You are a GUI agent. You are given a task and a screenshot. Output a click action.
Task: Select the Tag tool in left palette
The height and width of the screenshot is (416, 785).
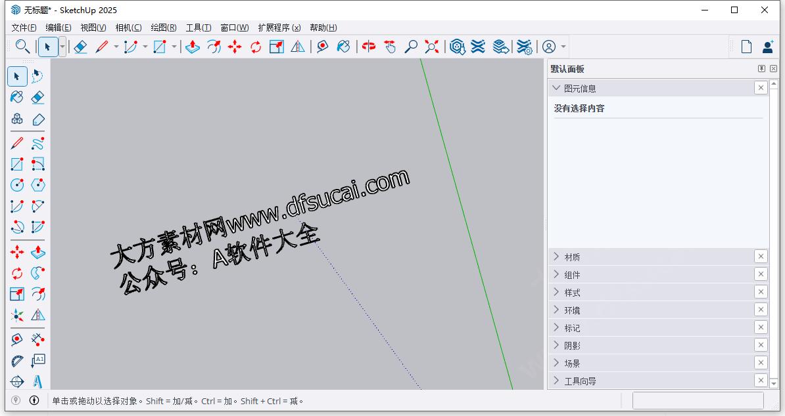(38, 119)
